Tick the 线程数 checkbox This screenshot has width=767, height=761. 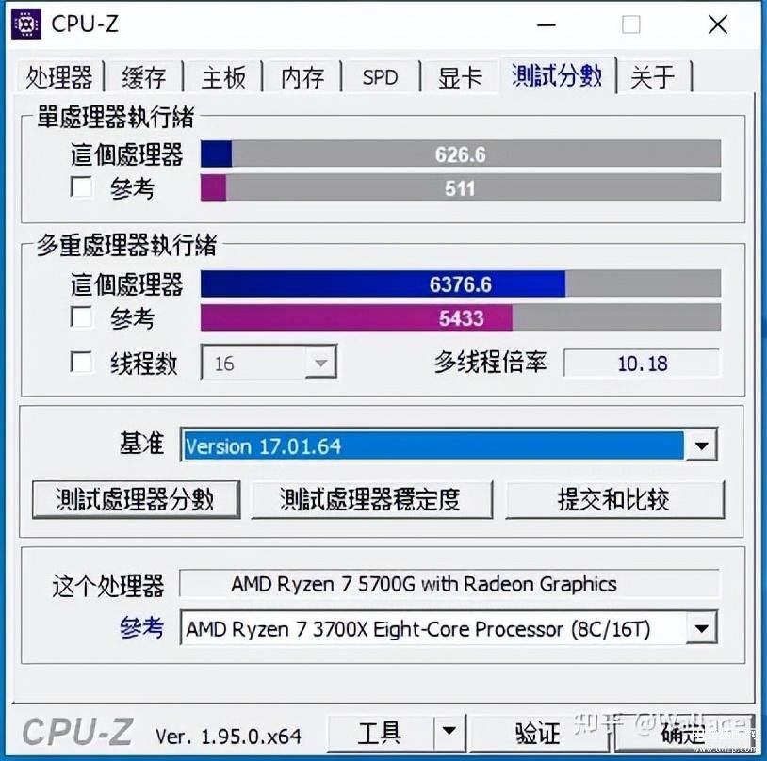pos(81,363)
